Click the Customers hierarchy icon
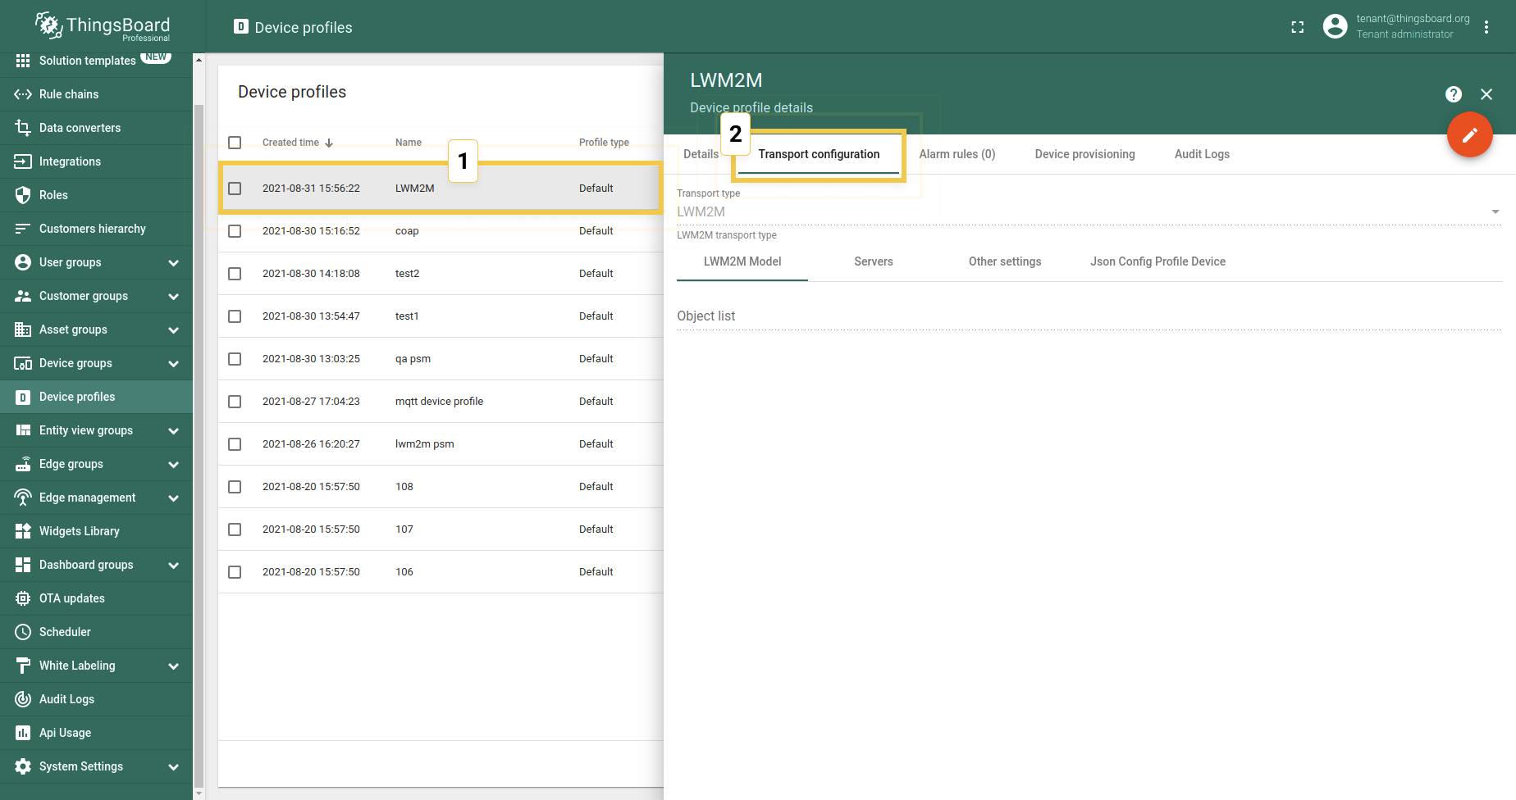The height and width of the screenshot is (800, 1516). pos(23,229)
